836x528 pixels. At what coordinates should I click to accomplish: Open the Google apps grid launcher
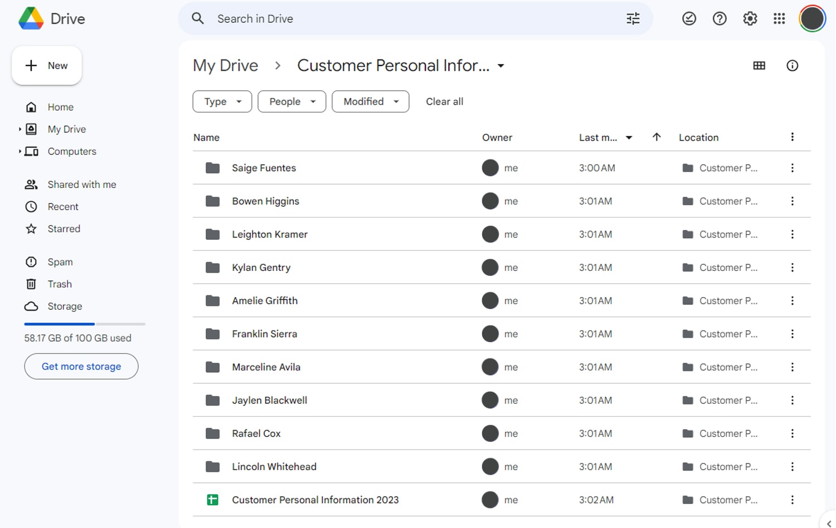click(779, 18)
